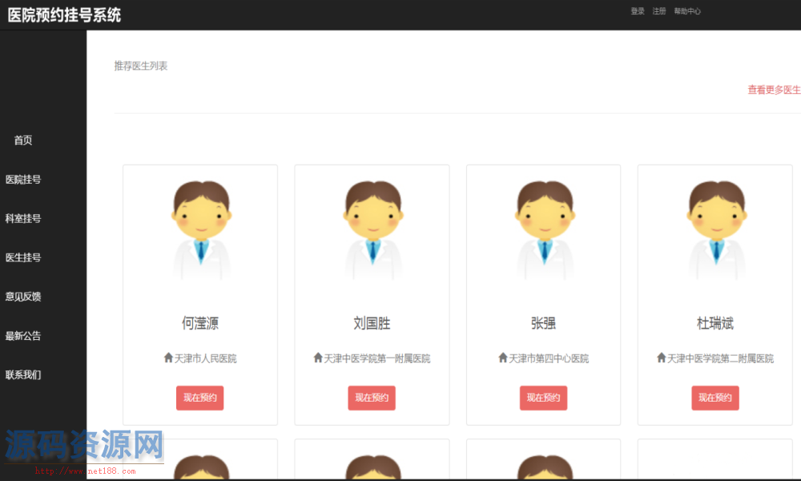Open the 登录 login link
Viewport: 801px width, 481px height.
click(637, 10)
